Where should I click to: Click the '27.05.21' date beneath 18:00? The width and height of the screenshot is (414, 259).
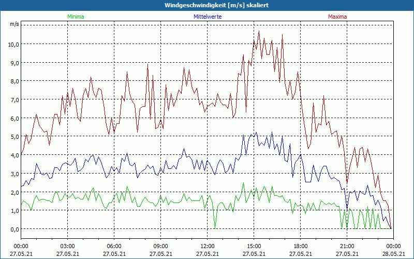point(301,254)
